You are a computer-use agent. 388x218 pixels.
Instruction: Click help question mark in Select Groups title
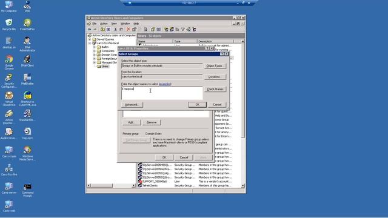tap(222, 54)
